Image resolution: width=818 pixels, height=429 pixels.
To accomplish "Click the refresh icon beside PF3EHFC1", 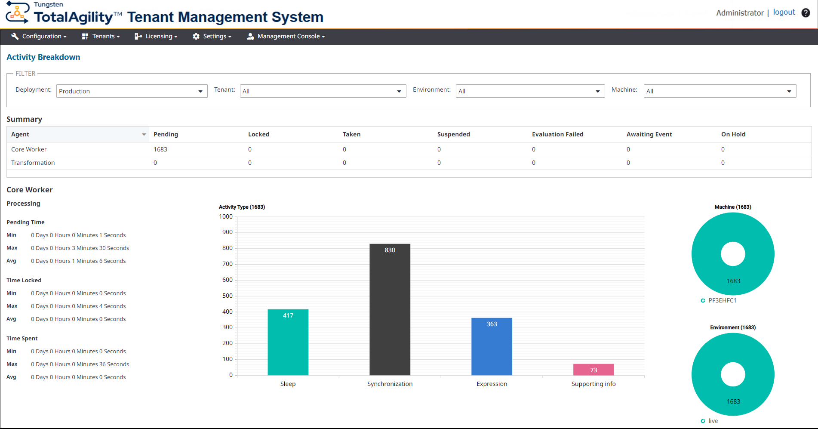I will tap(703, 300).
